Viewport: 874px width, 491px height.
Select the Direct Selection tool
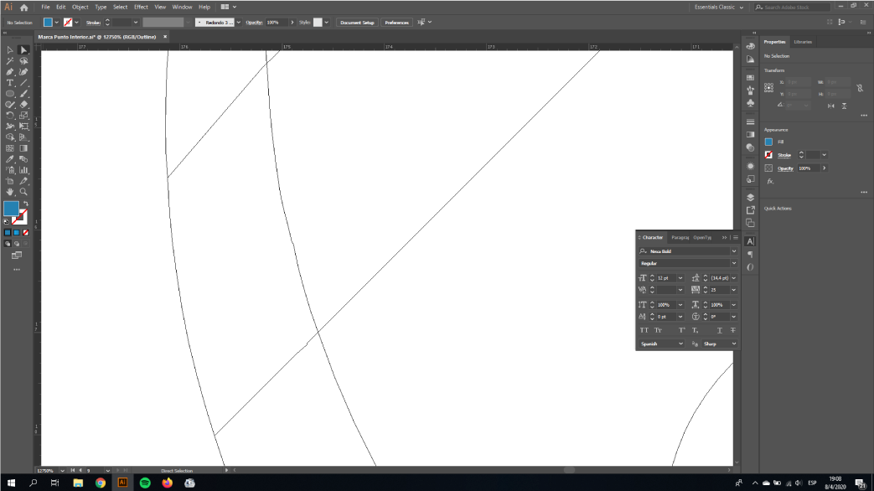[x=23, y=50]
